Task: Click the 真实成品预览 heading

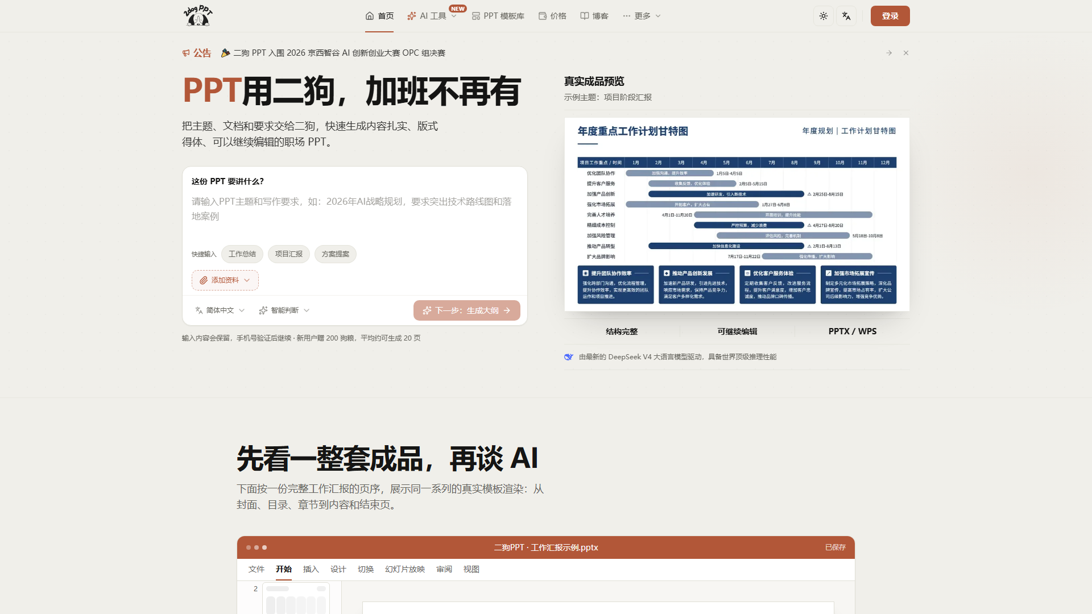Action: tap(594, 81)
